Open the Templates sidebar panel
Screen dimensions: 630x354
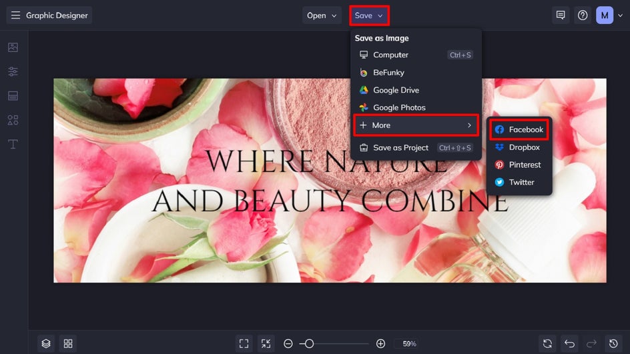(x=13, y=96)
